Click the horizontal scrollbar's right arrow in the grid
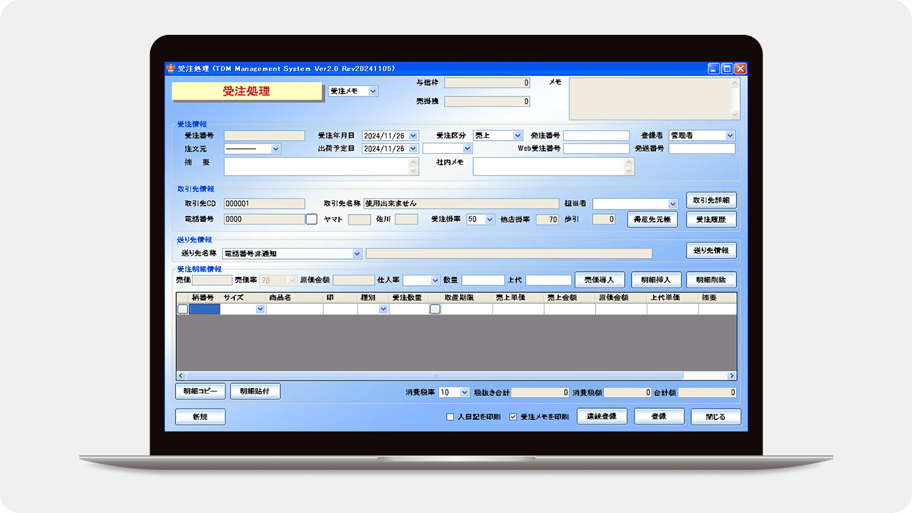This screenshot has width=912, height=513. coord(732,376)
